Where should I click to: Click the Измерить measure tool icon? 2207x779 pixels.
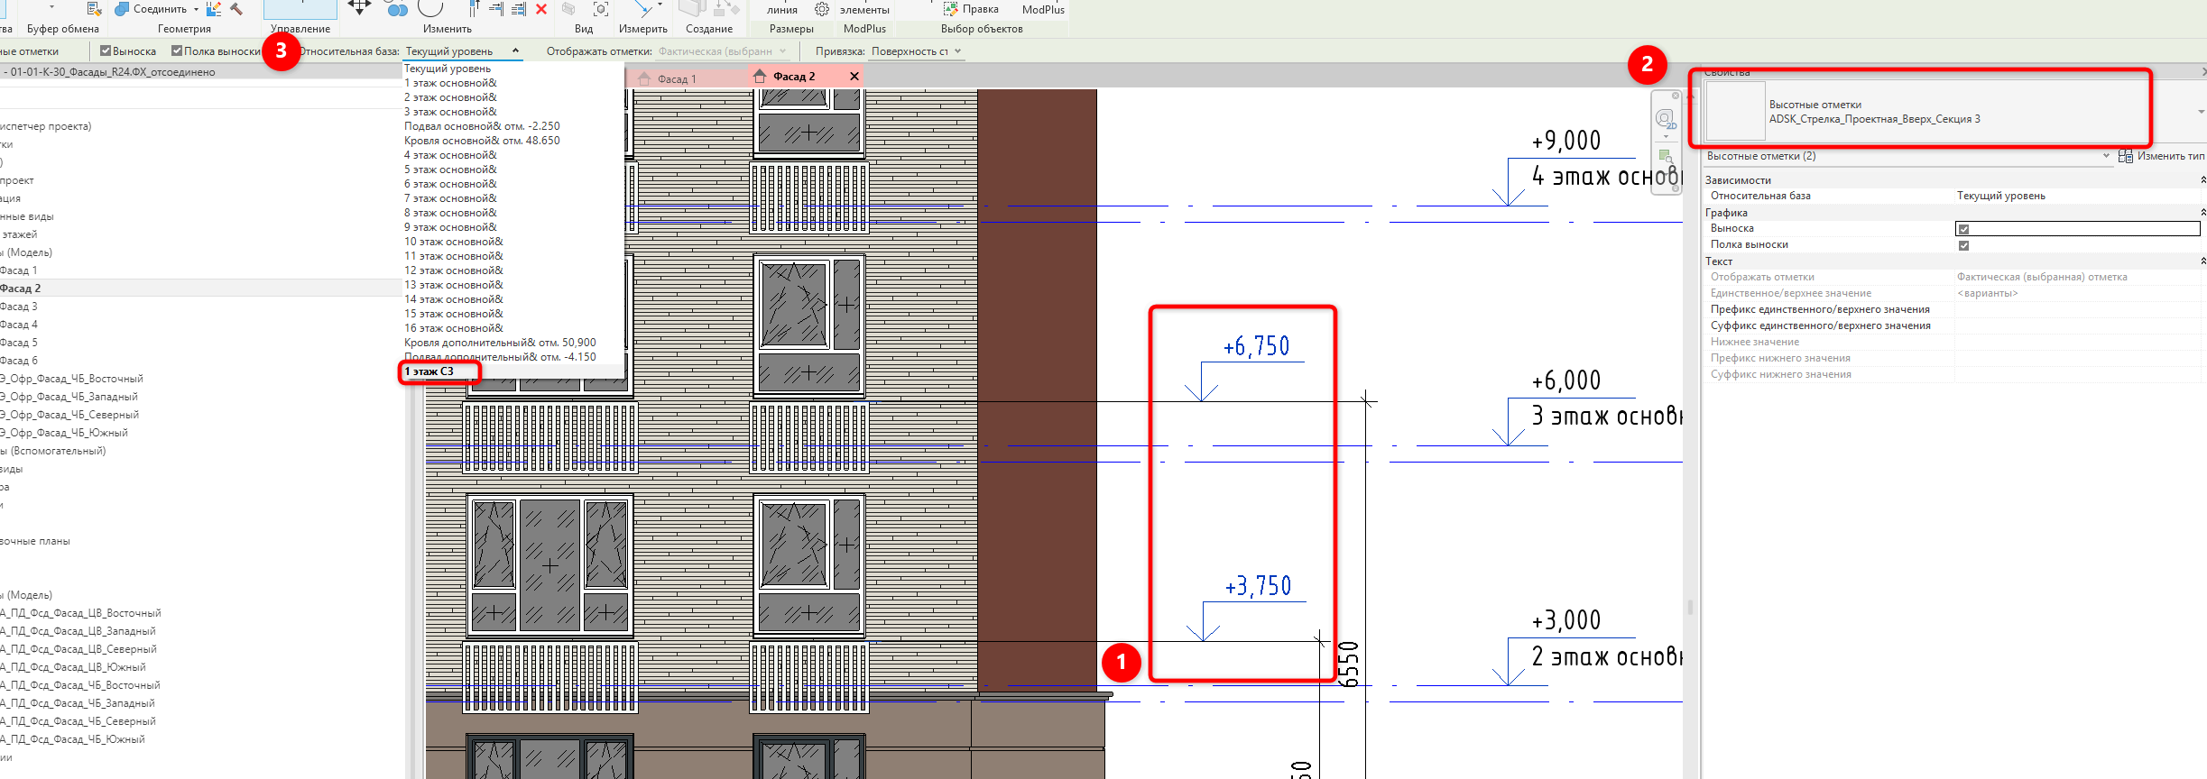643,9
